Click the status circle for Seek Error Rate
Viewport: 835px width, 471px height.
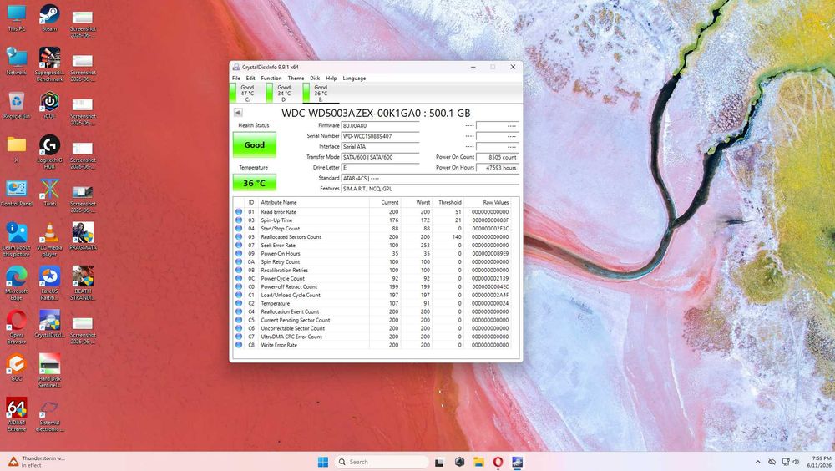pyautogui.click(x=239, y=245)
